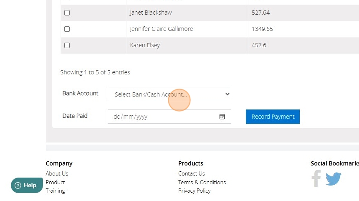This screenshot has width=359, height=201.
Task: Open the Help widget
Action: coord(27,185)
